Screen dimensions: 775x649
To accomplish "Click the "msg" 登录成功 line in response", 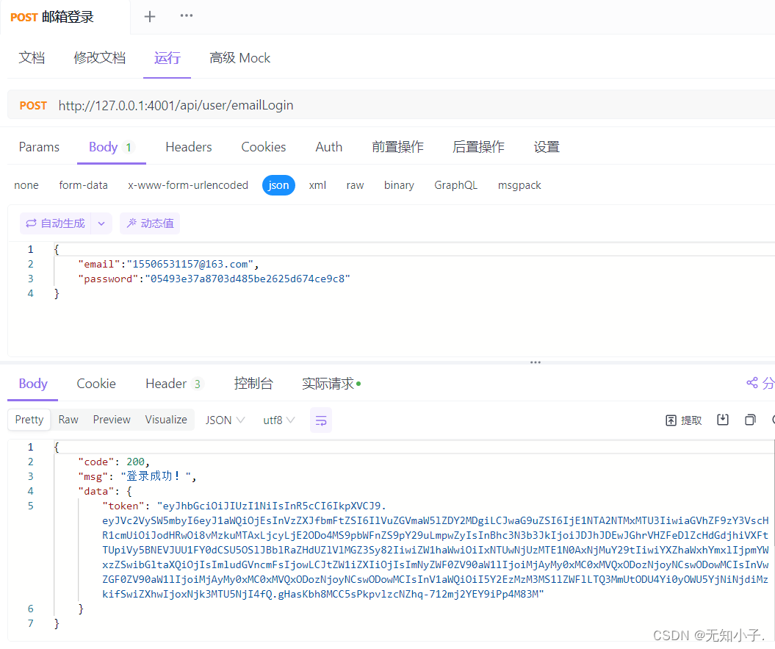I will coord(137,476).
